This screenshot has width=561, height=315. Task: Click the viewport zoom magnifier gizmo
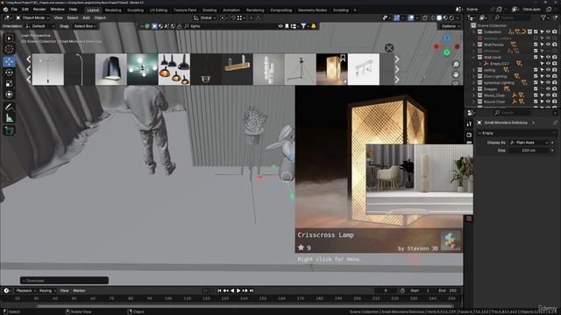(x=456, y=64)
